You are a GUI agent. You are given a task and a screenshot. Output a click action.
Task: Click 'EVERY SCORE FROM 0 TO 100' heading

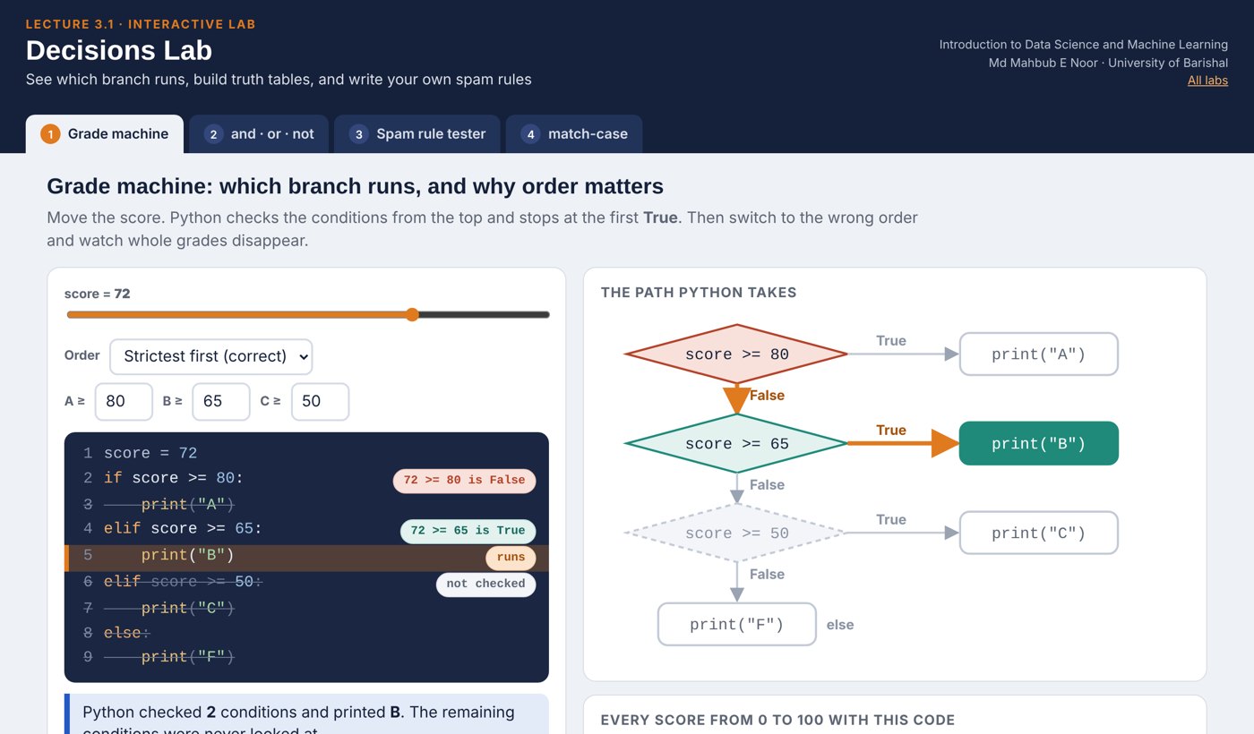777,721
